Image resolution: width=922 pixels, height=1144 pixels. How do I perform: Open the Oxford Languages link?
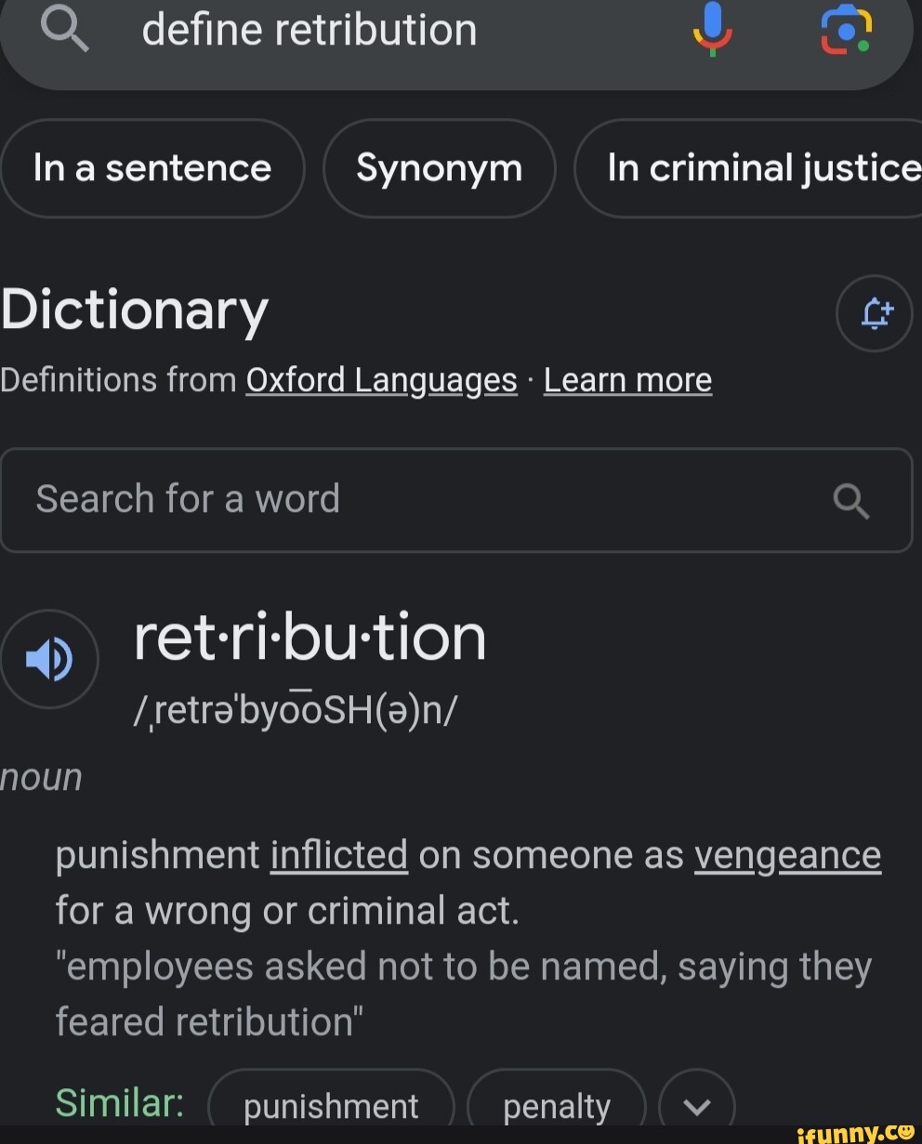pos(381,380)
